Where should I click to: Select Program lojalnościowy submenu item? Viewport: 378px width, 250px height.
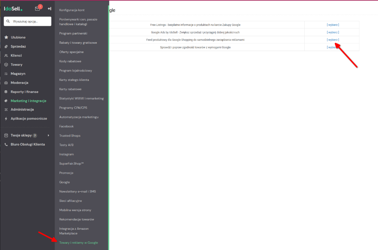click(76, 71)
